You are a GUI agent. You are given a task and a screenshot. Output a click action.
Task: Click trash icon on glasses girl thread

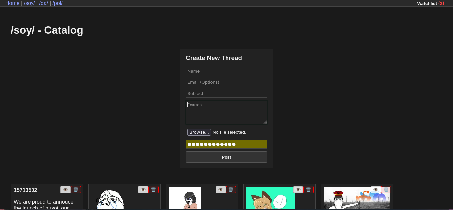[x=231, y=190]
